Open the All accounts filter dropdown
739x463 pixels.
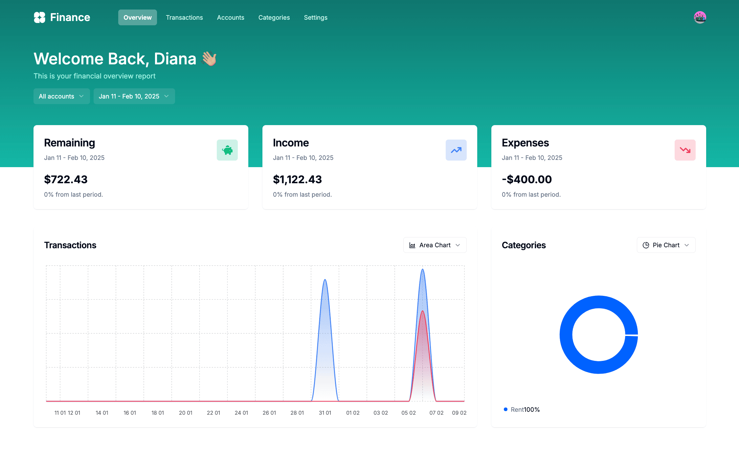point(61,96)
